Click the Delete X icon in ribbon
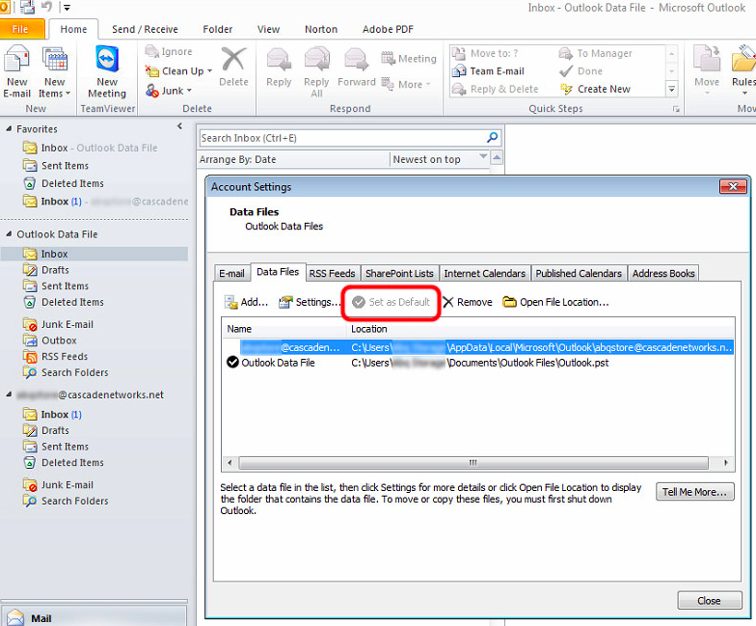756x626 pixels. (233, 59)
